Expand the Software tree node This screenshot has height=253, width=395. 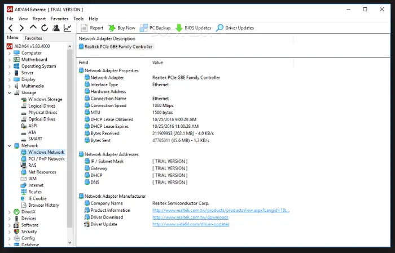(x=10, y=225)
